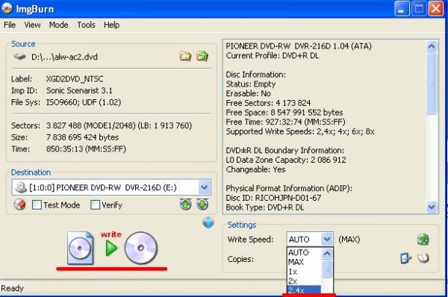Select MAX in the write speed list
The image size is (448, 297).
304,262
